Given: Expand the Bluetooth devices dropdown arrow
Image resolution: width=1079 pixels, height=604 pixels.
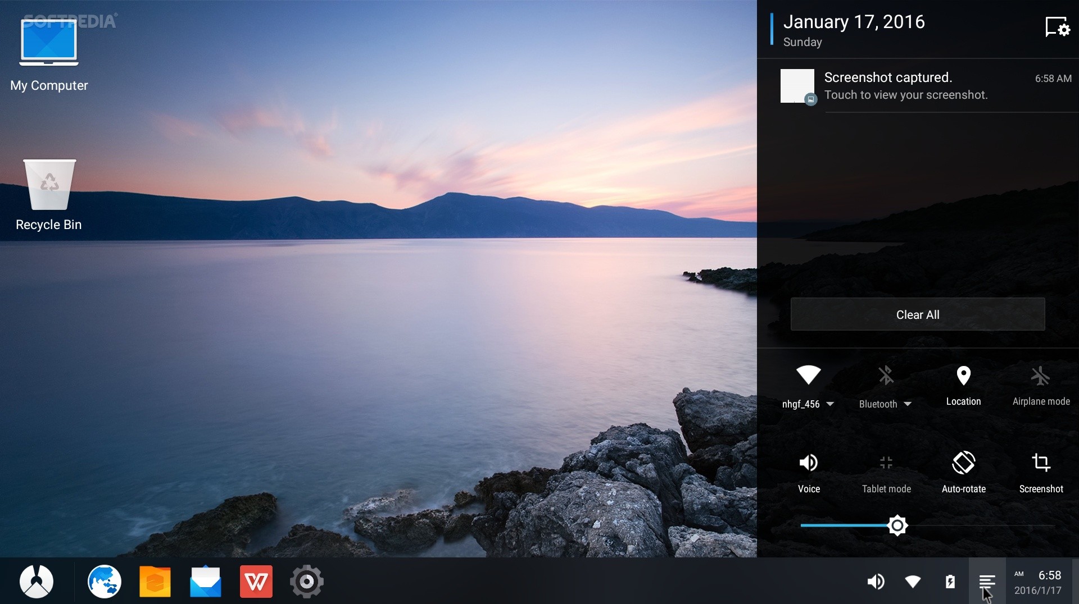Looking at the screenshot, I should [907, 404].
